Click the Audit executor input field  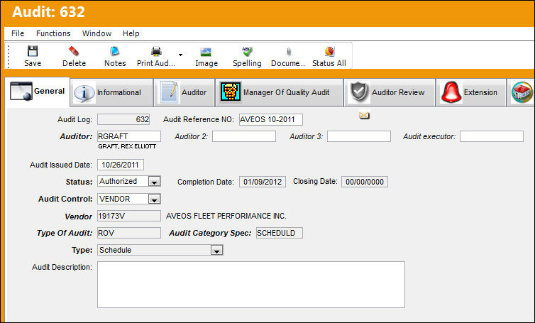(x=492, y=136)
